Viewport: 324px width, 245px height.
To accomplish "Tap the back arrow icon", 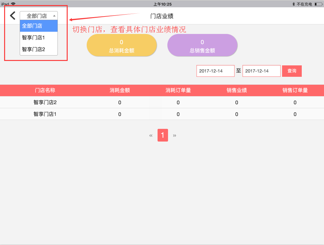I will coord(13,16).
